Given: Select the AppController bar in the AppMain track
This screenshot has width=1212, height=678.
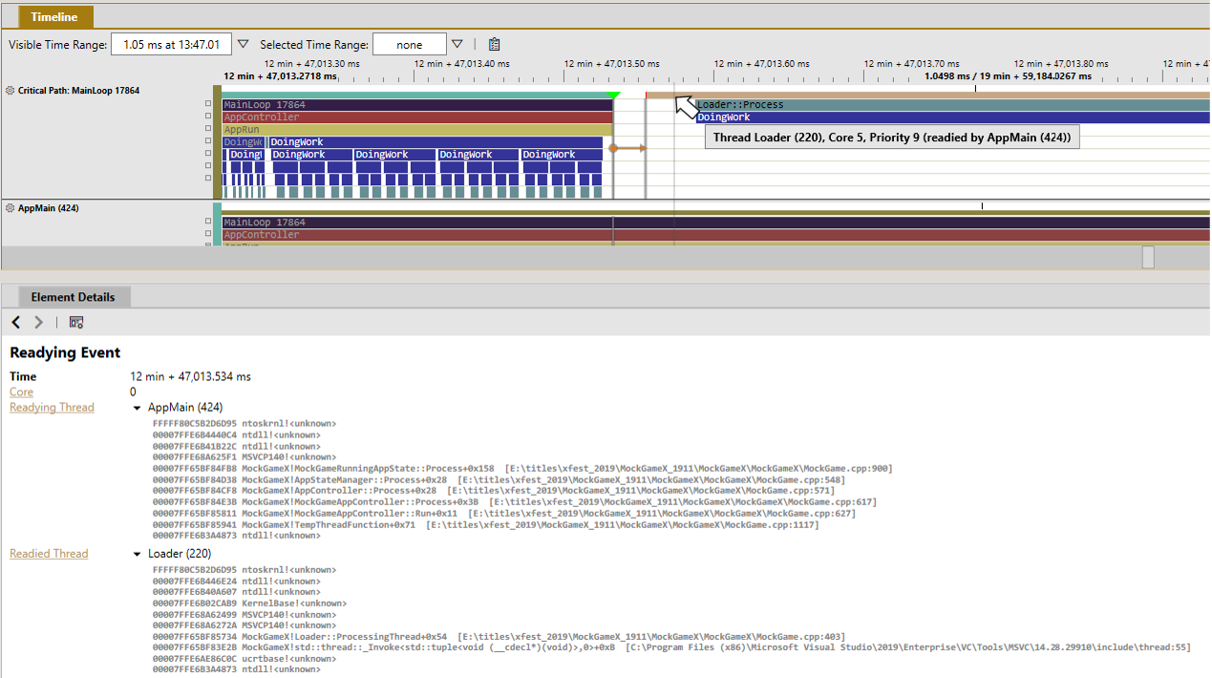Looking at the screenshot, I should [x=715, y=235].
